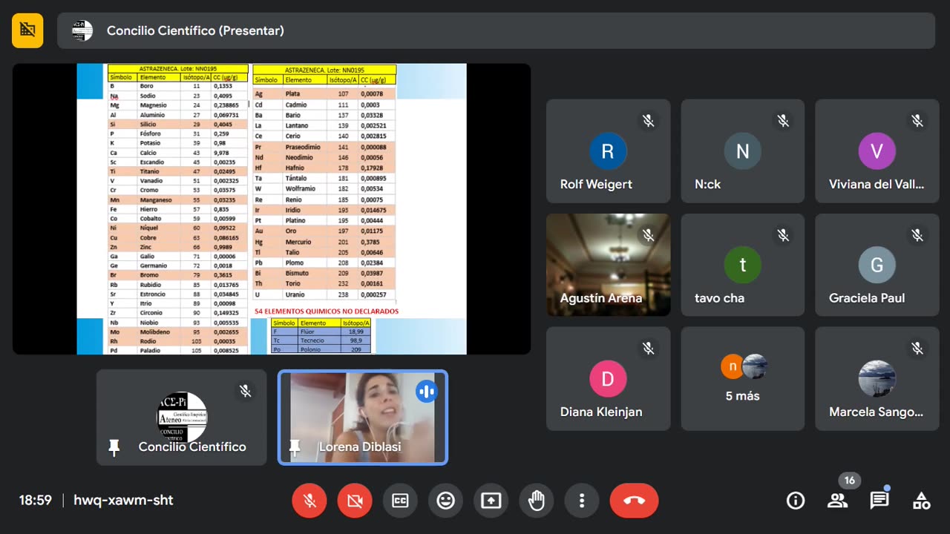Click muted mic icon on Viviana tile
The image size is (950, 534).
917,120
